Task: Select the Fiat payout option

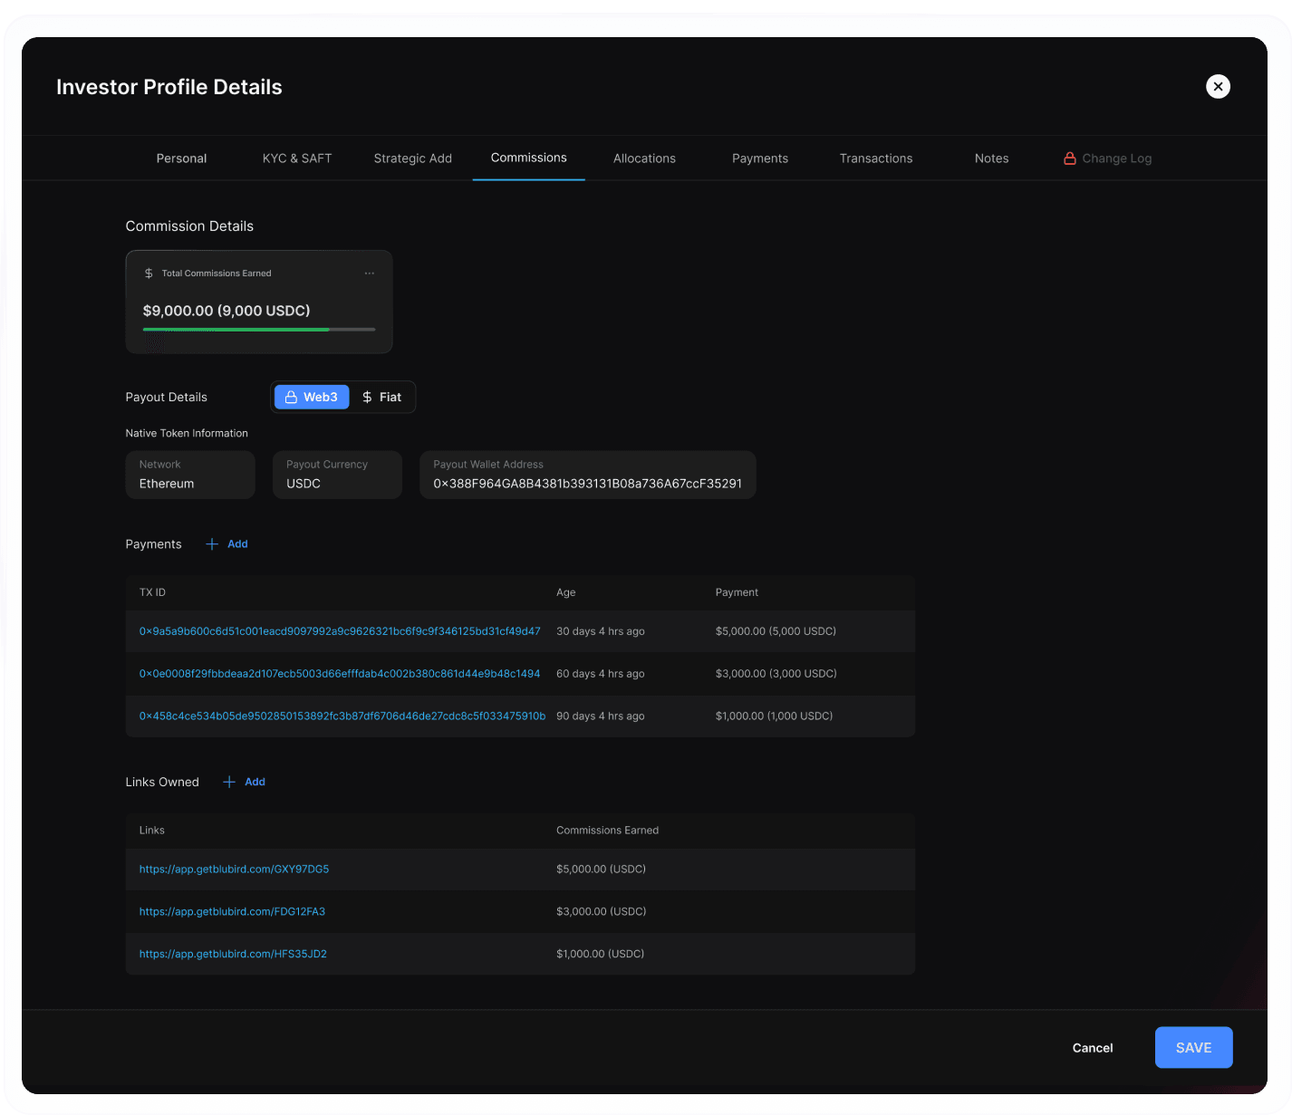Action: (x=381, y=398)
